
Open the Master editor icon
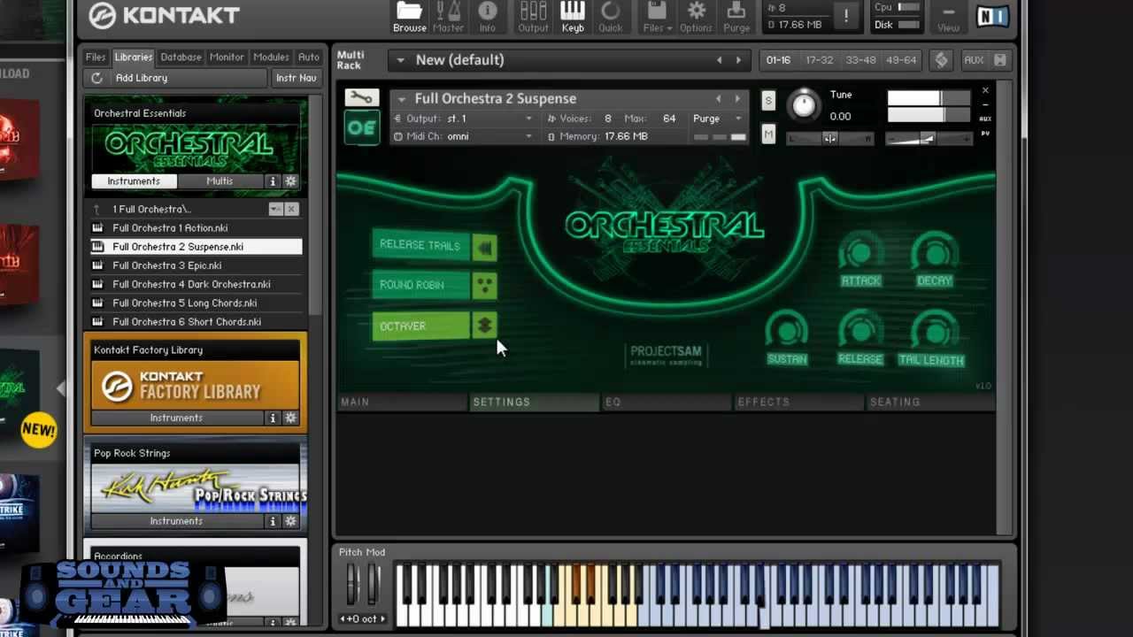pos(448,17)
